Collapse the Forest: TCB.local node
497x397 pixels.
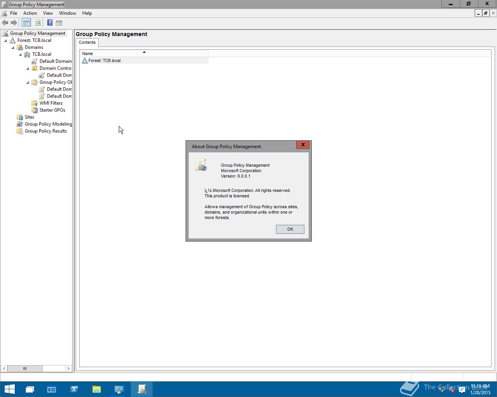pyautogui.click(x=5, y=41)
